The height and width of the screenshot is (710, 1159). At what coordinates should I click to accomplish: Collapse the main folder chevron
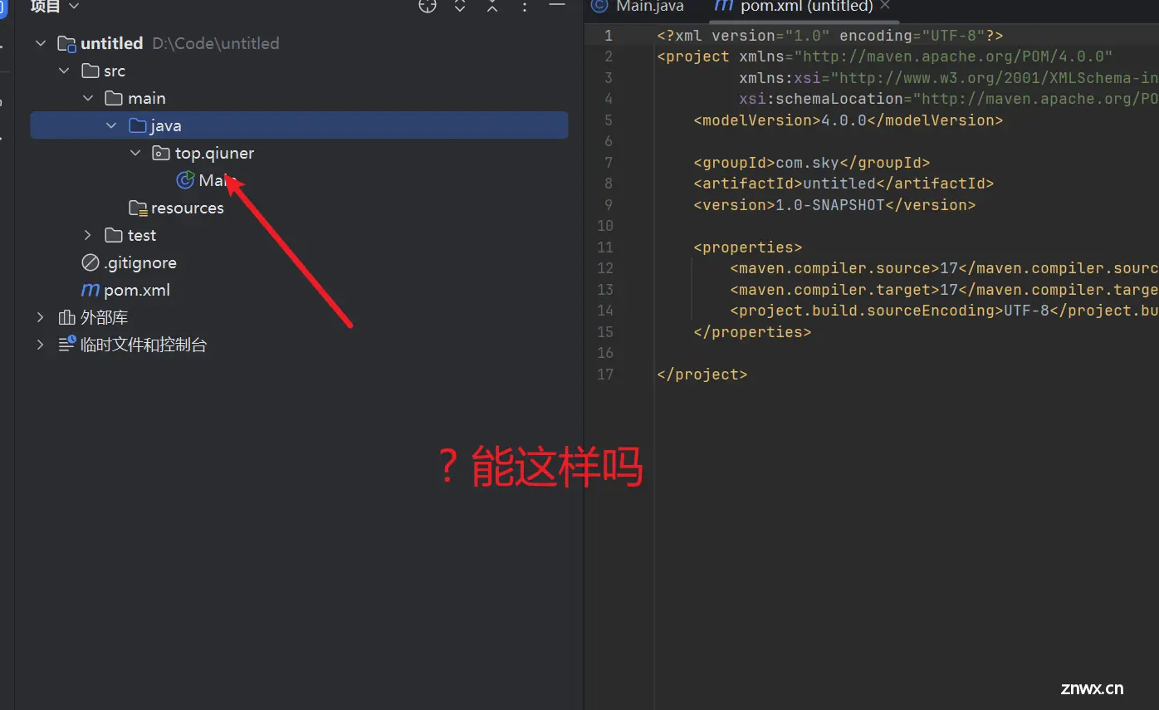pyautogui.click(x=88, y=98)
